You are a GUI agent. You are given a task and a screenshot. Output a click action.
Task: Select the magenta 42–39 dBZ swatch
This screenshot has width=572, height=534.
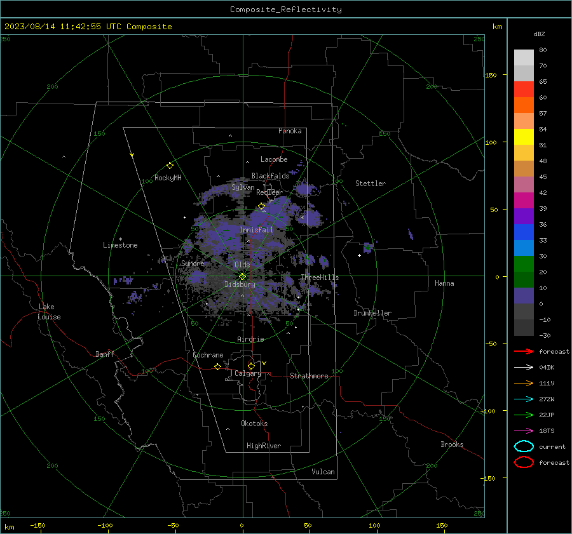pos(524,201)
